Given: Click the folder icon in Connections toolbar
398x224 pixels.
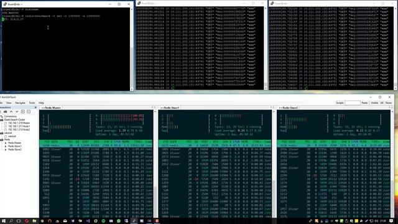Looking at the screenshot, I should 5,112.
